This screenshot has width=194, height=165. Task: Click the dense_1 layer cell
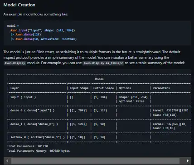click(x=34, y=124)
